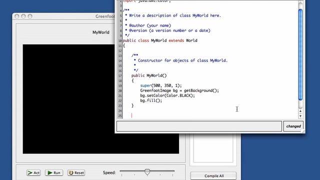Click the 'changed' status indicator in editor
Screen dimensions: 320x180
293,126
